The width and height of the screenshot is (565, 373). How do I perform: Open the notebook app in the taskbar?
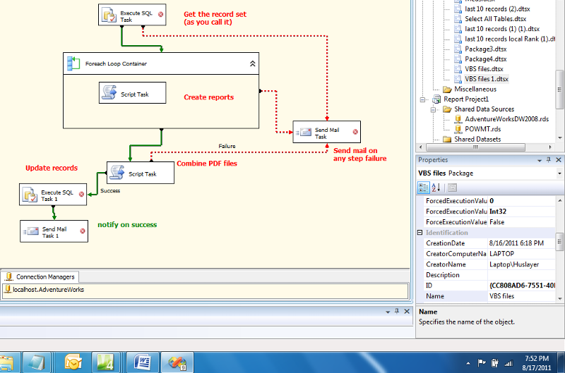click(x=38, y=362)
